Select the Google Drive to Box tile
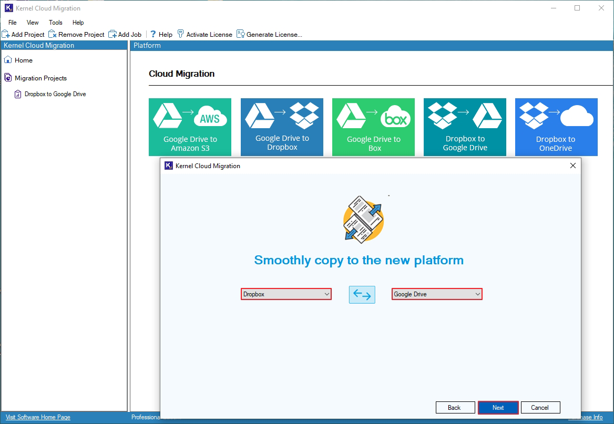The image size is (614, 424). click(x=373, y=127)
